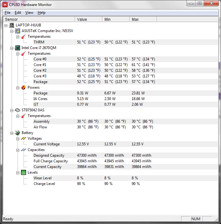Select the Designed Capacity row
This screenshot has height=224, width=221.
[125, 155]
